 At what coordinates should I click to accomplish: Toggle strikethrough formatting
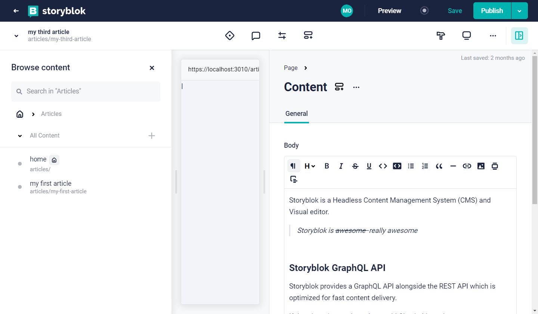pyautogui.click(x=355, y=166)
